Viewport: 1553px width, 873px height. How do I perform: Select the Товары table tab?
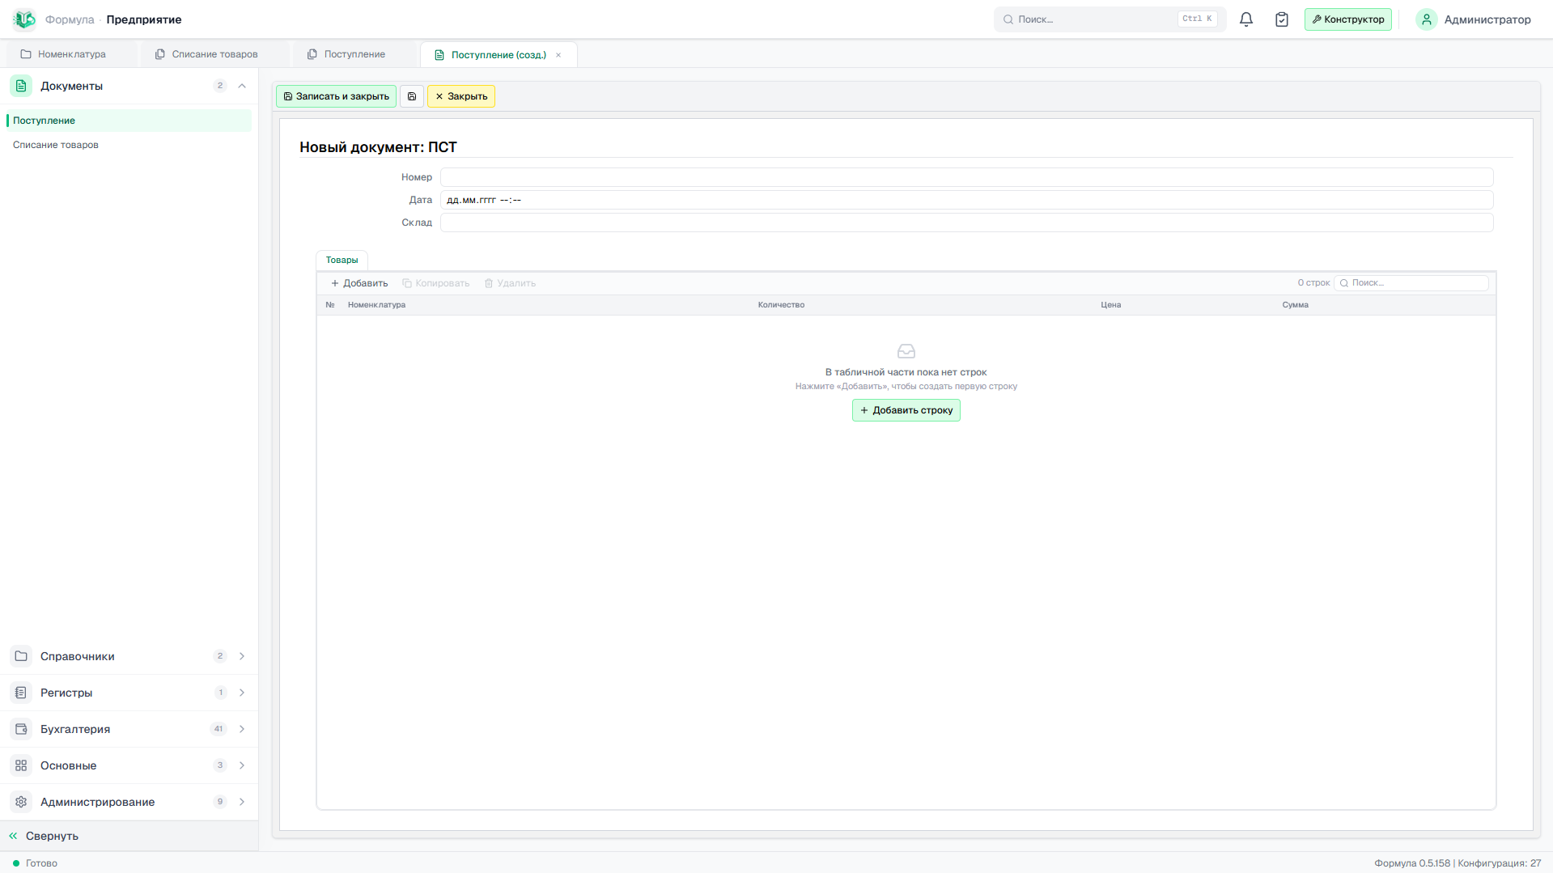pos(342,260)
